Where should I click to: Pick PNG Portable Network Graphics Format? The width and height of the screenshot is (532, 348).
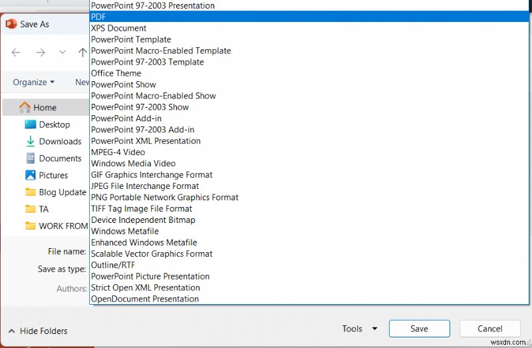(309, 197)
